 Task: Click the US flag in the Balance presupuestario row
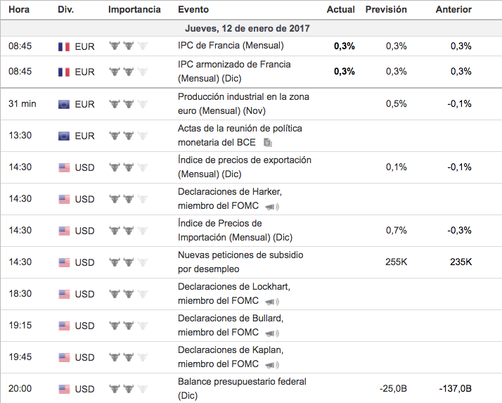[x=65, y=389]
